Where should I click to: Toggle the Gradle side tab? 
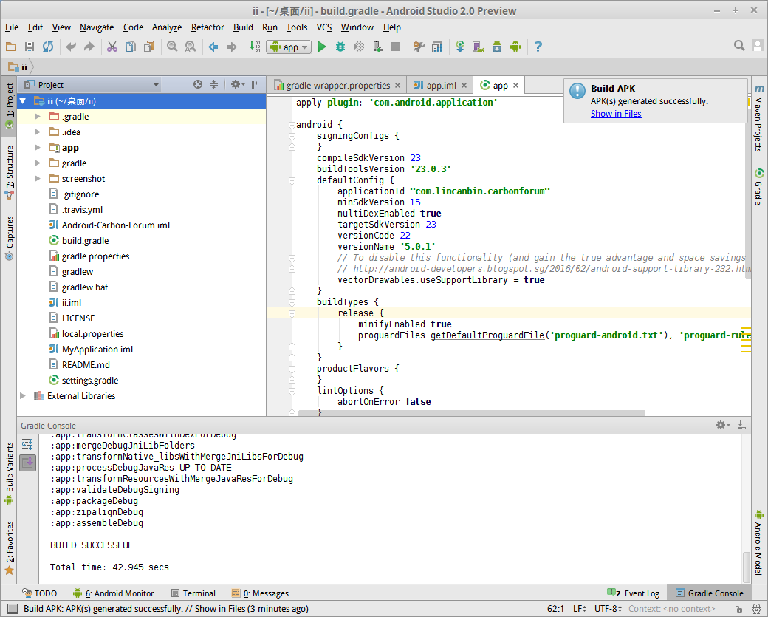[758, 187]
